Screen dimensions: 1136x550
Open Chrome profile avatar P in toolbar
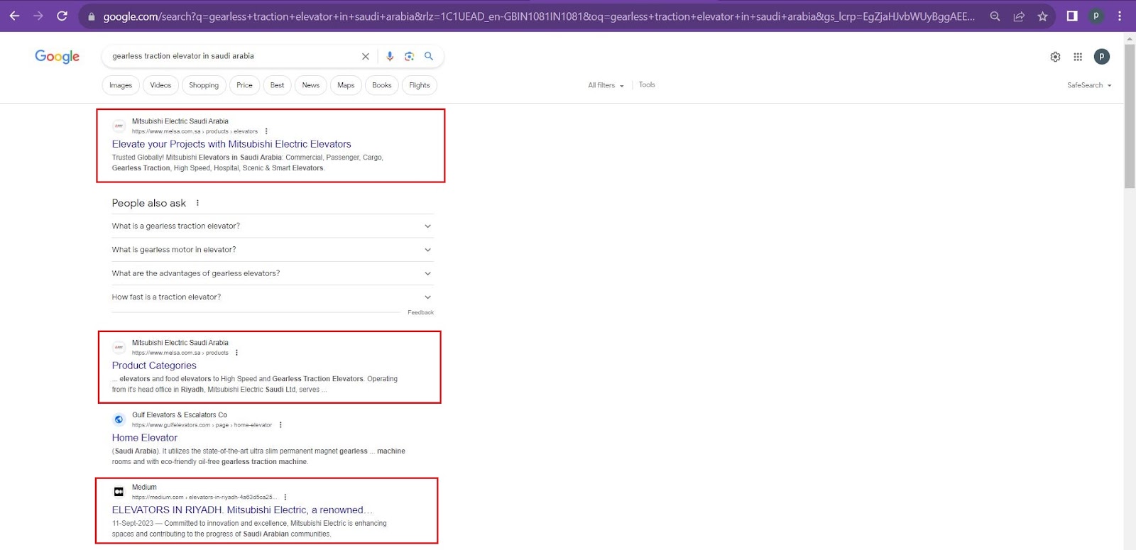click(x=1096, y=16)
